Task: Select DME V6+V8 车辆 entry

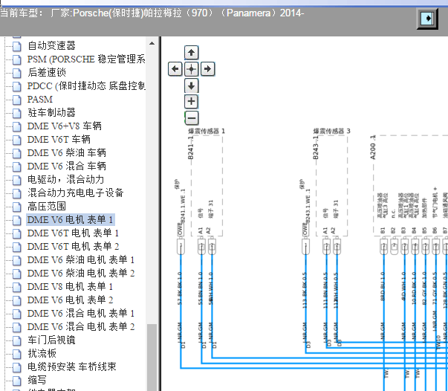Action: [x=65, y=126]
